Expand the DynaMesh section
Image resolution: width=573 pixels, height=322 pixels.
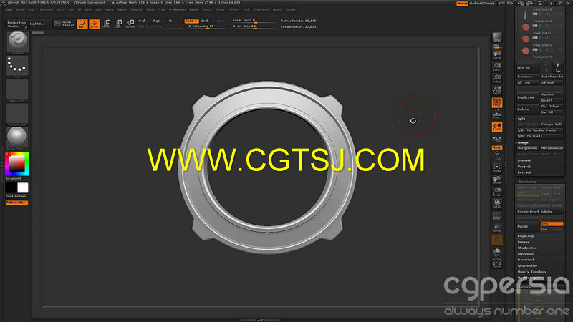(526, 260)
